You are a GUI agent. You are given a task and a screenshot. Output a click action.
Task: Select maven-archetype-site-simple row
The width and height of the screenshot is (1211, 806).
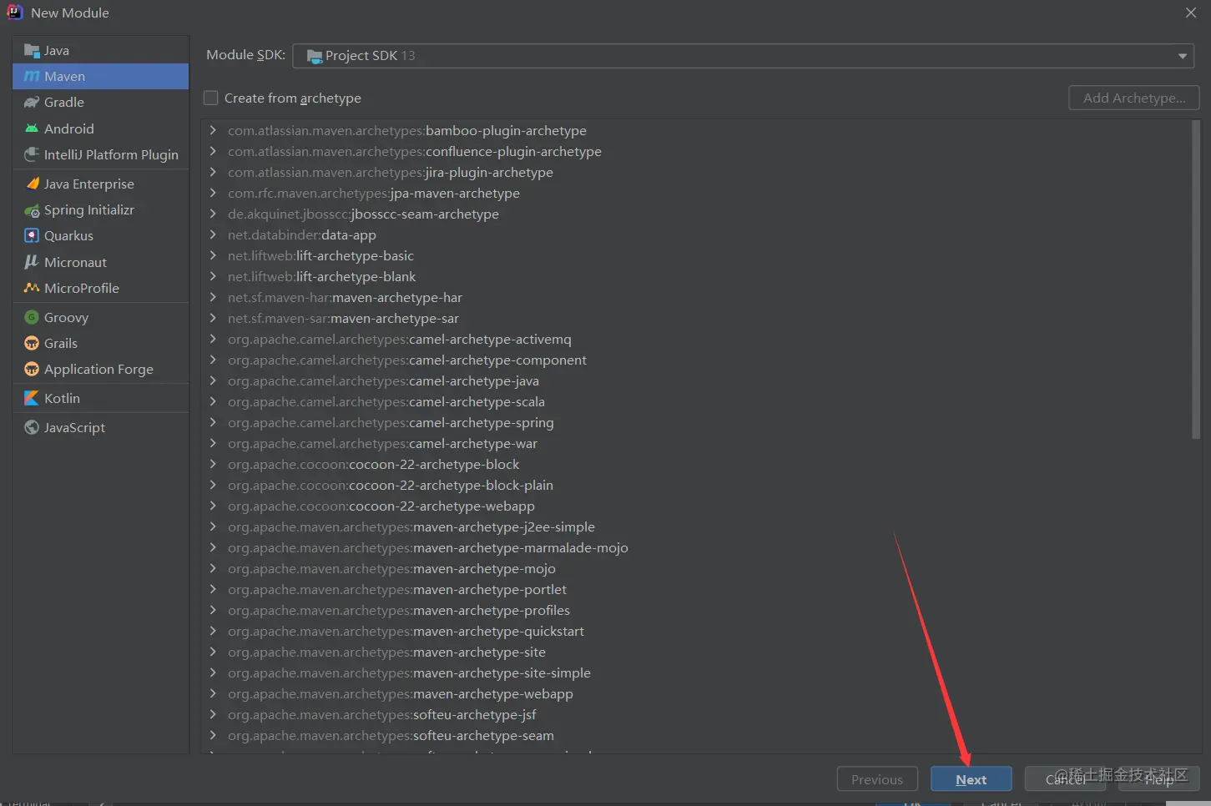click(697, 673)
